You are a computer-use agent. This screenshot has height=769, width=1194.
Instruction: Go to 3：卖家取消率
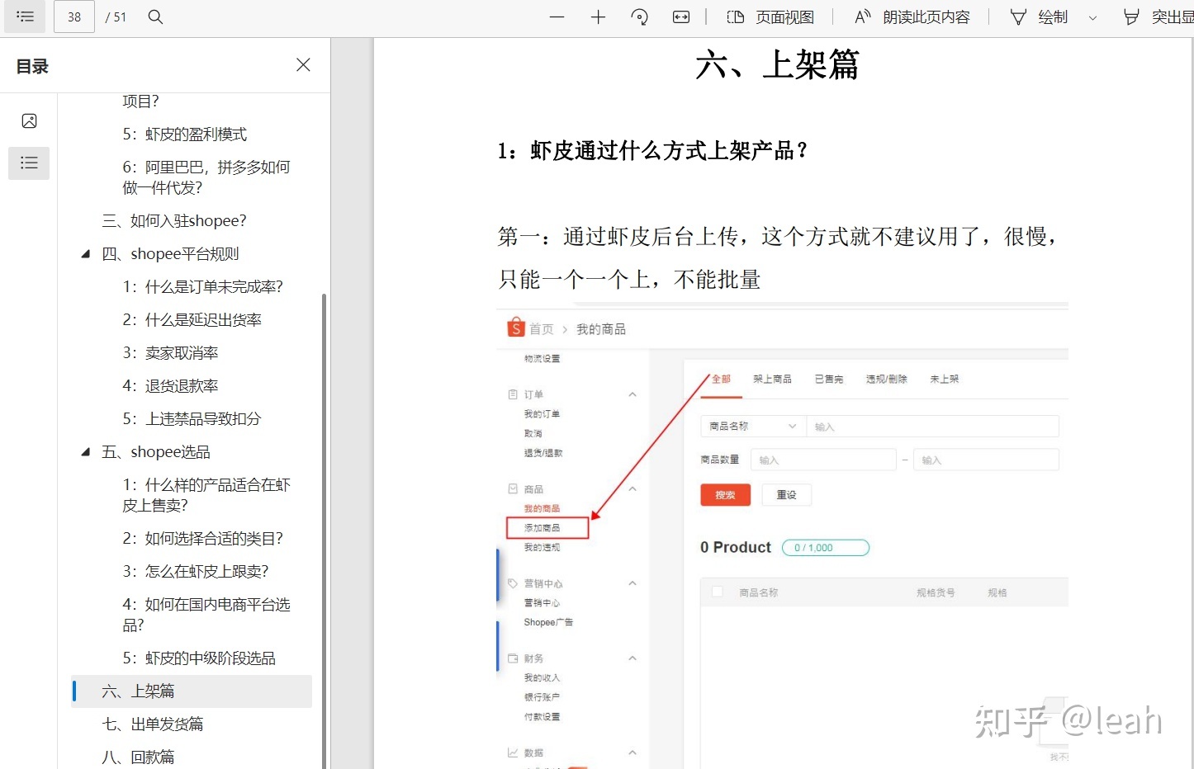pos(170,353)
